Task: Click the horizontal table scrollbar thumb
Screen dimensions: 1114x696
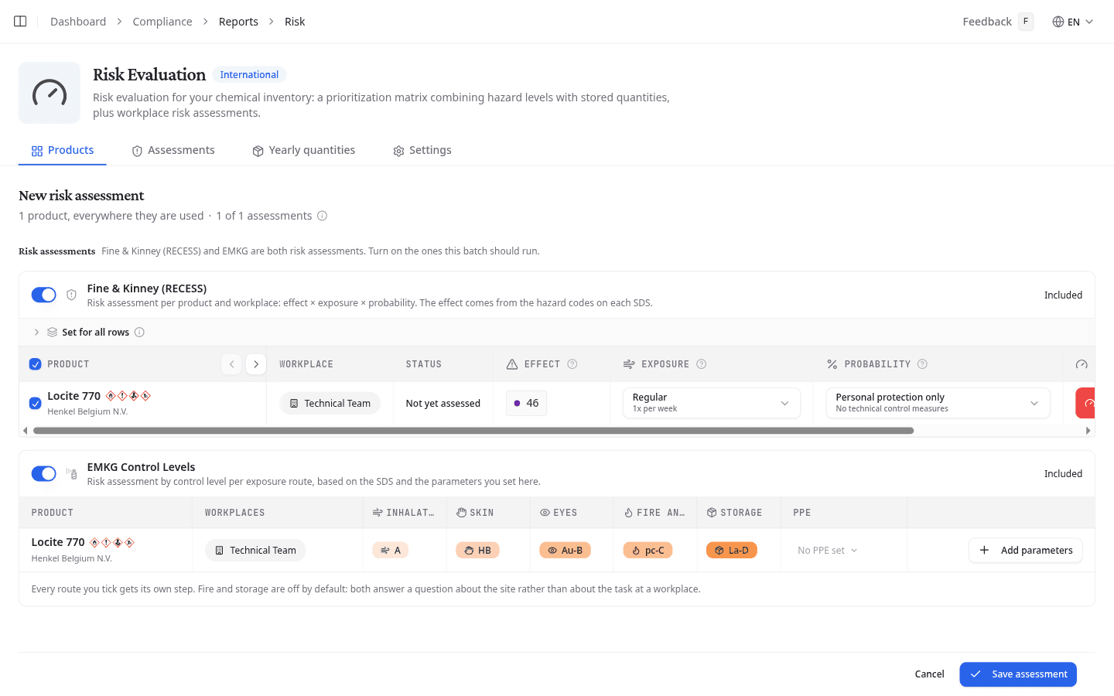Action: 473,431
